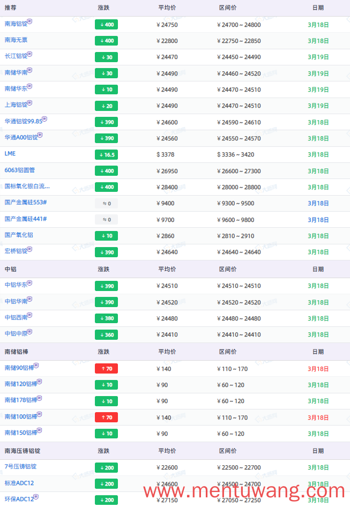Open the 7号压铸铝锭 link

[x=20, y=467]
